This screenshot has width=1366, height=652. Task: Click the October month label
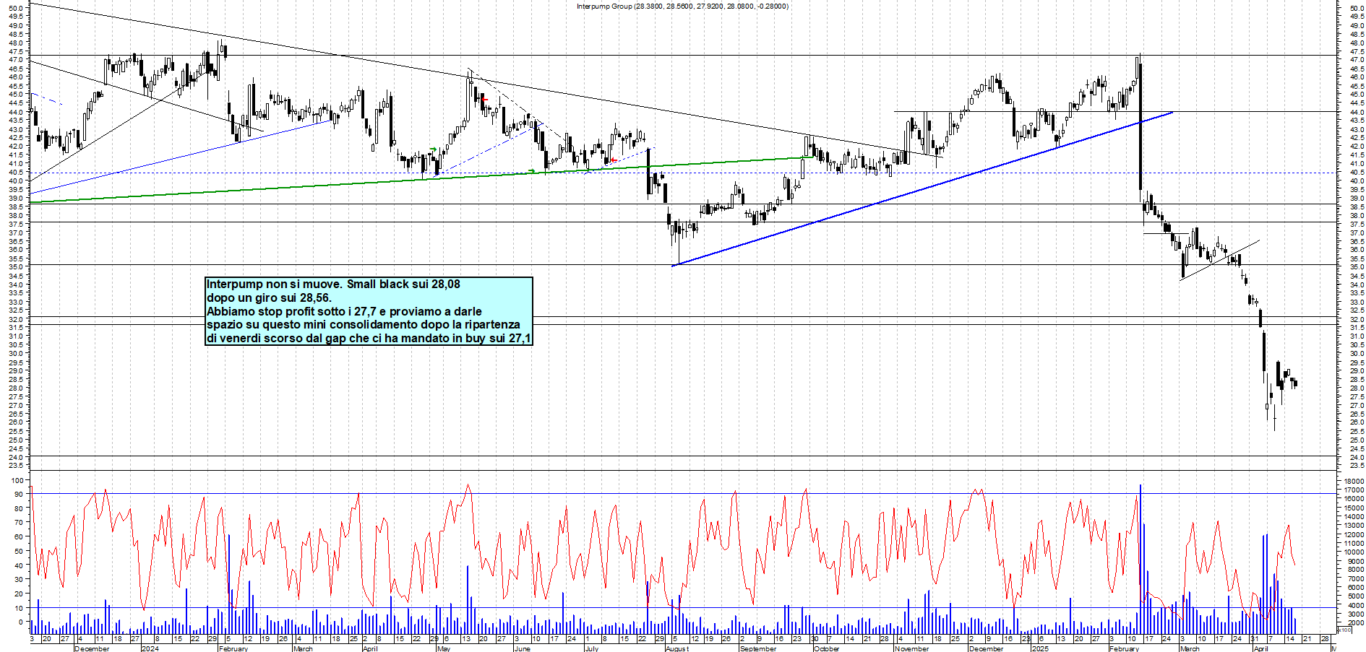tap(827, 648)
